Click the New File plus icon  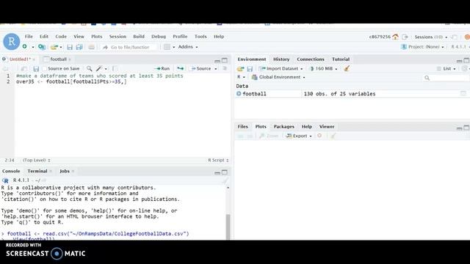click(x=25, y=47)
